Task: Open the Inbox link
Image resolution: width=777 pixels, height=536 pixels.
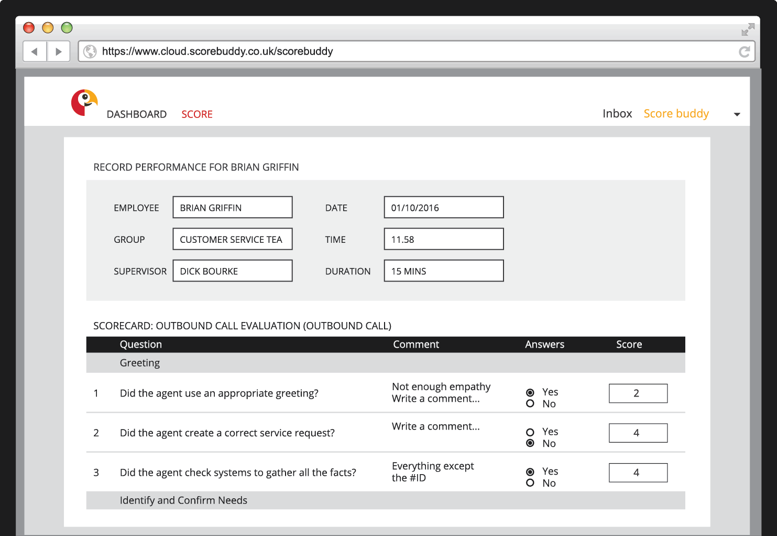Action: click(617, 114)
